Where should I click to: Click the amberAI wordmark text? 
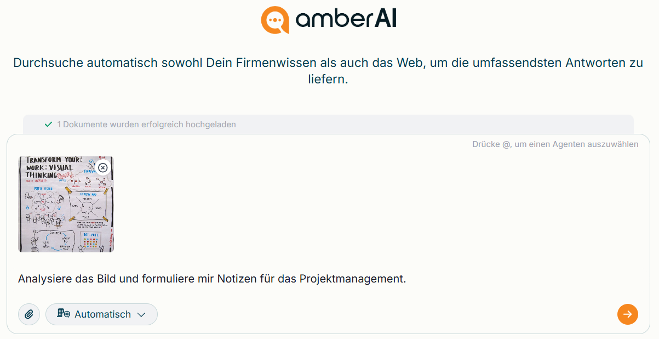(x=346, y=20)
